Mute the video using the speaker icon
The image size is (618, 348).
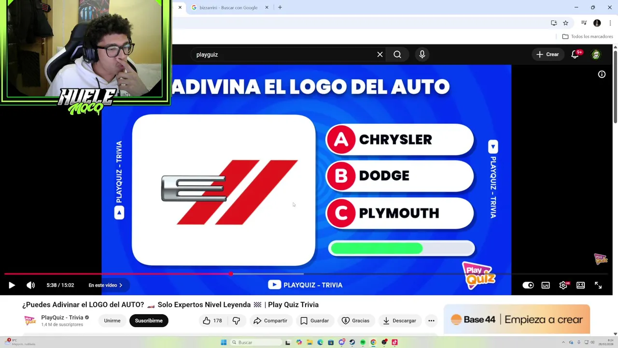click(x=30, y=285)
